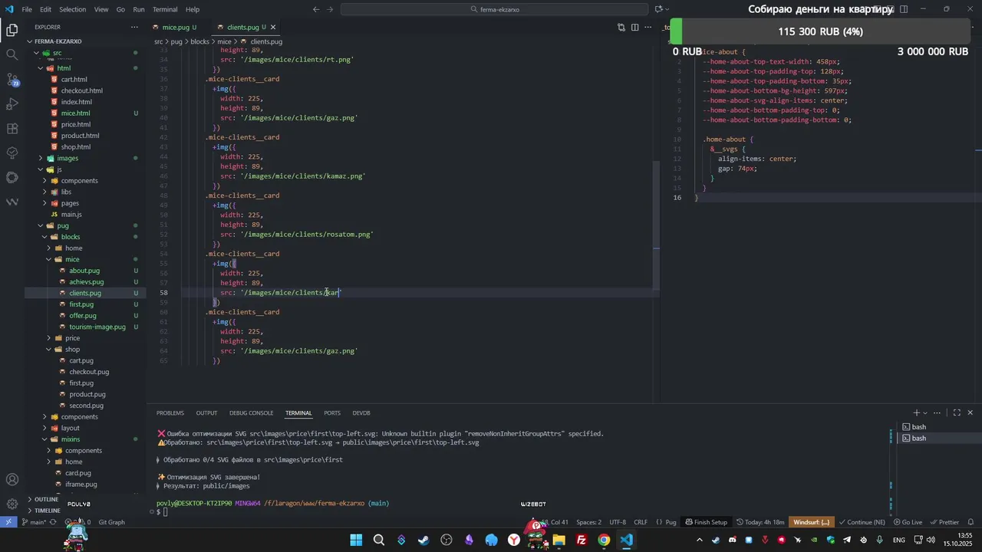This screenshot has width=982, height=552.
Task: Open the Help menu
Action: (x=193, y=9)
